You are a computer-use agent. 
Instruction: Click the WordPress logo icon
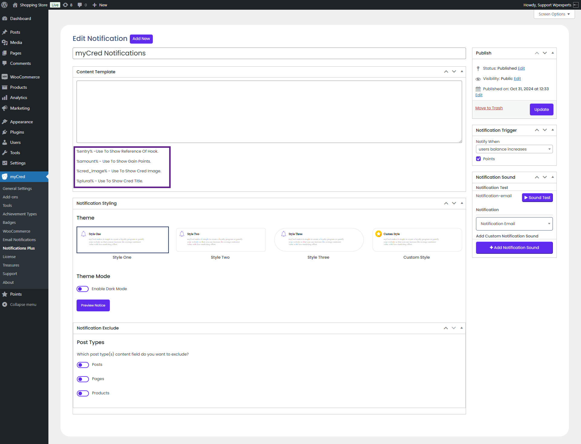[5, 5]
